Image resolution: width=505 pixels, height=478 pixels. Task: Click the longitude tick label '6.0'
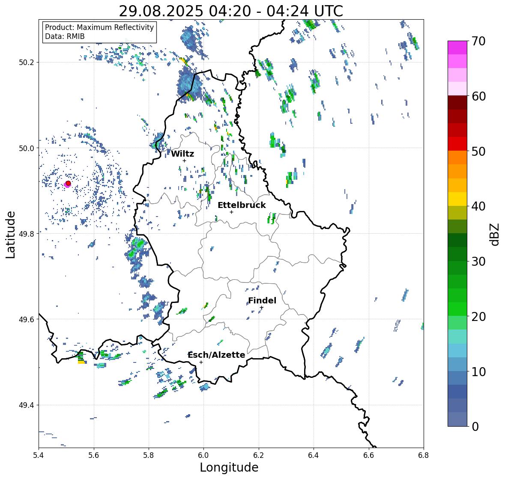(x=203, y=455)
